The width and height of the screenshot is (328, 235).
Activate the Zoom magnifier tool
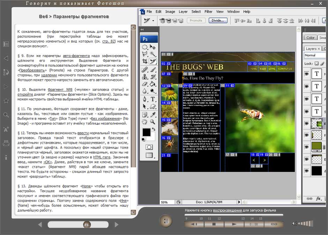point(153,122)
